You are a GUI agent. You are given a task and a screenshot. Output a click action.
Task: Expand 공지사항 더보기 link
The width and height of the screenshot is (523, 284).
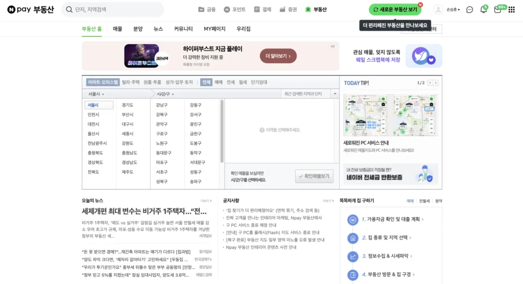coord(328,201)
